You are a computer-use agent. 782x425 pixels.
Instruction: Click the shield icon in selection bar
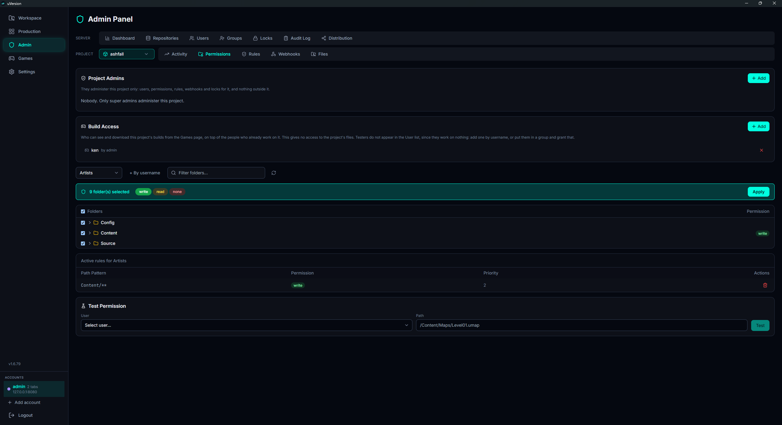[x=83, y=192]
